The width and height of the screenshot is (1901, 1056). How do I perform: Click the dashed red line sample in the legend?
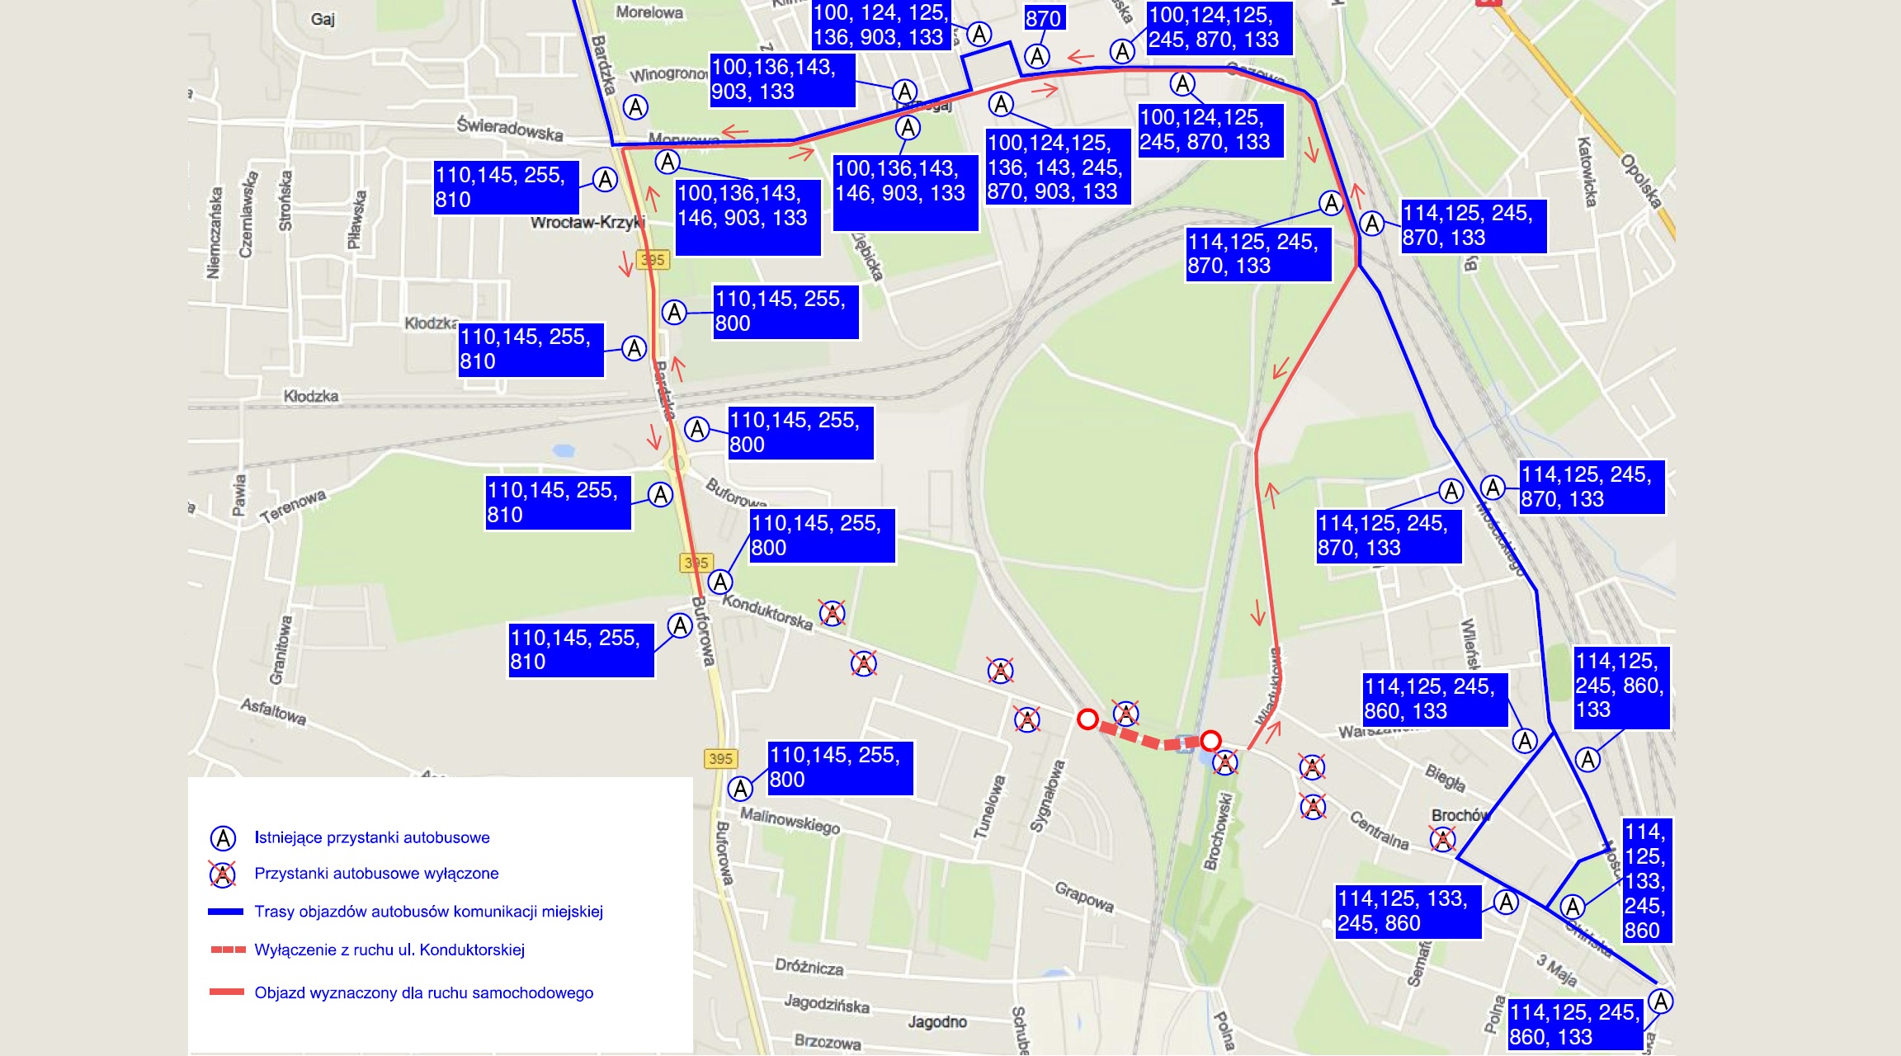[x=228, y=950]
